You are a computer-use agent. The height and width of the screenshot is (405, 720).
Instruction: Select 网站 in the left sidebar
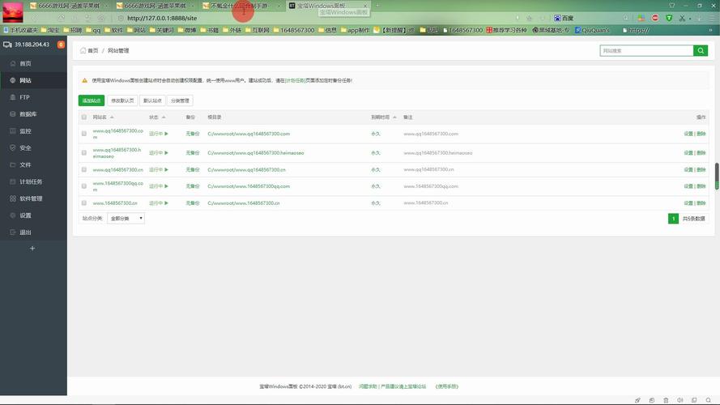25,80
